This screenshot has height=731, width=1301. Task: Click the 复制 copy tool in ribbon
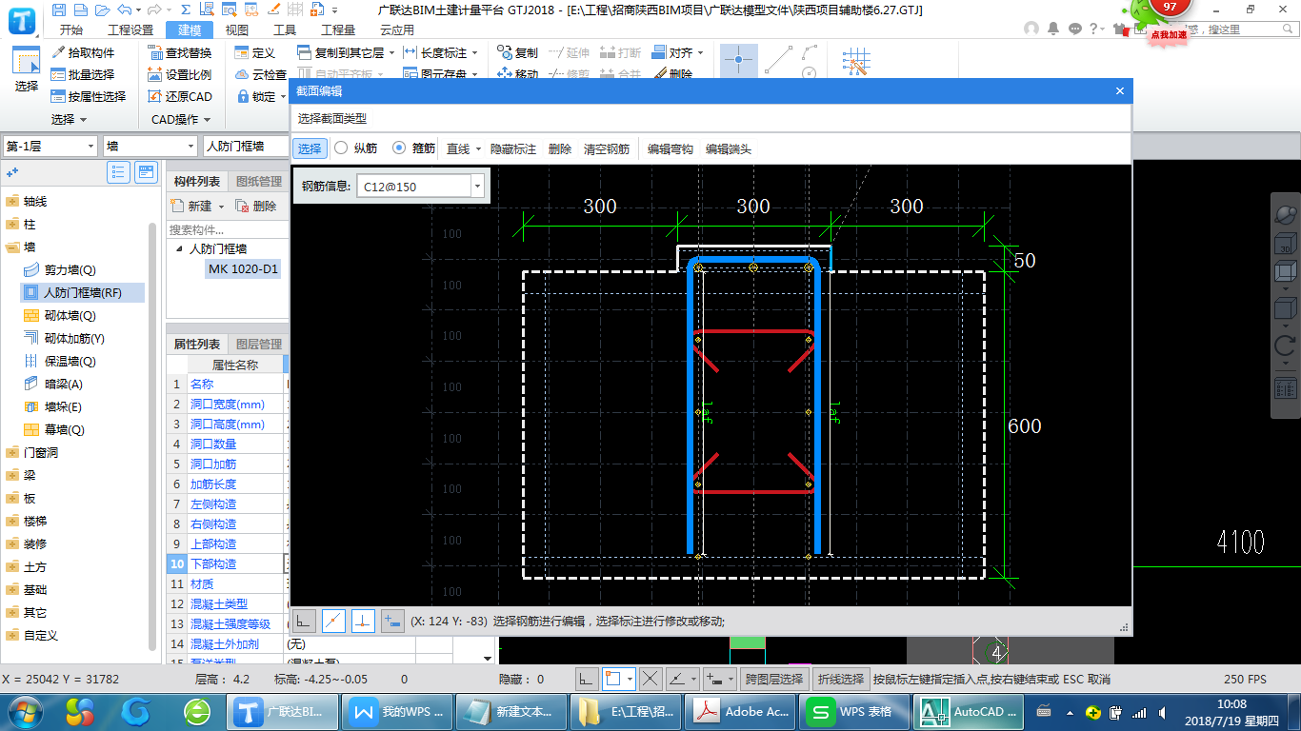[x=517, y=52]
